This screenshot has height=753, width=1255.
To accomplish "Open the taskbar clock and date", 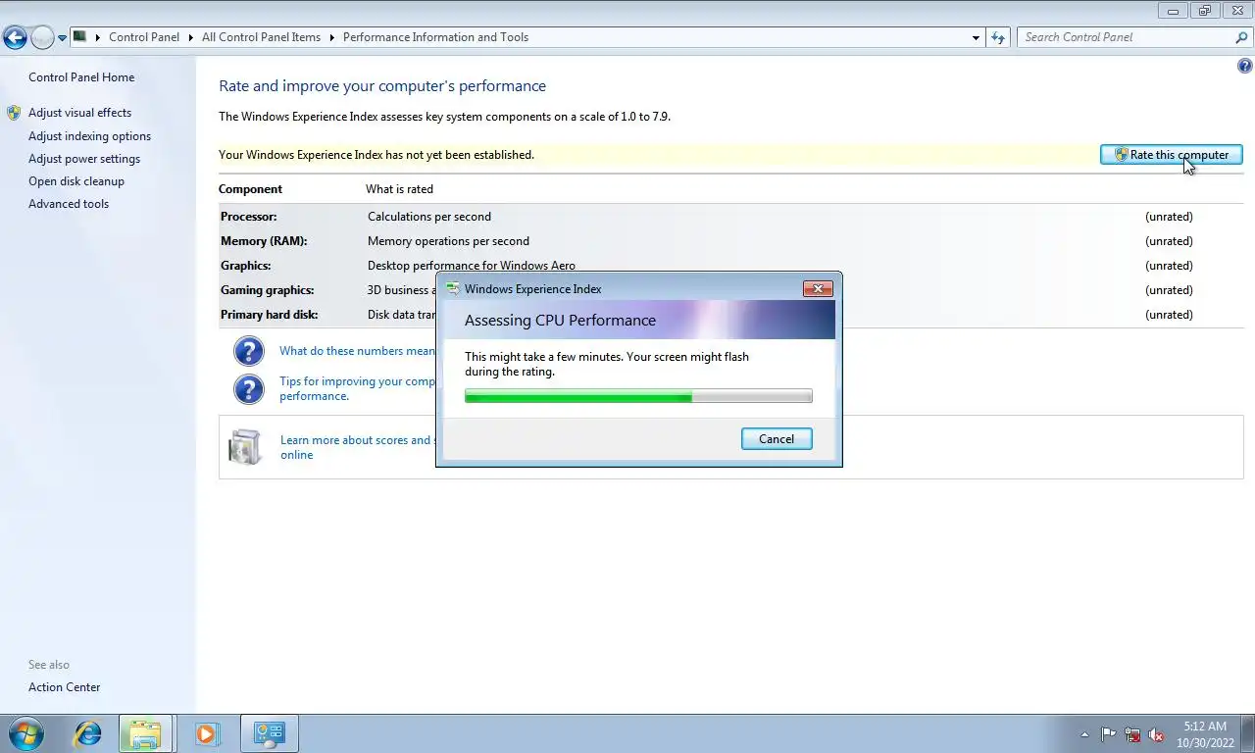I will click(1205, 734).
